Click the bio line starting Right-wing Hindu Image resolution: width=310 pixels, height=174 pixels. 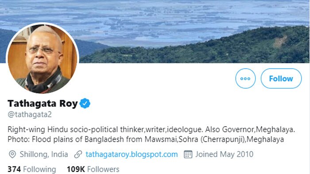151,130
